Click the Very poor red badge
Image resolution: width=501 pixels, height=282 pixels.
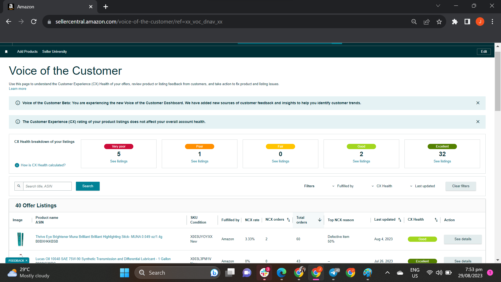(x=119, y=146)
